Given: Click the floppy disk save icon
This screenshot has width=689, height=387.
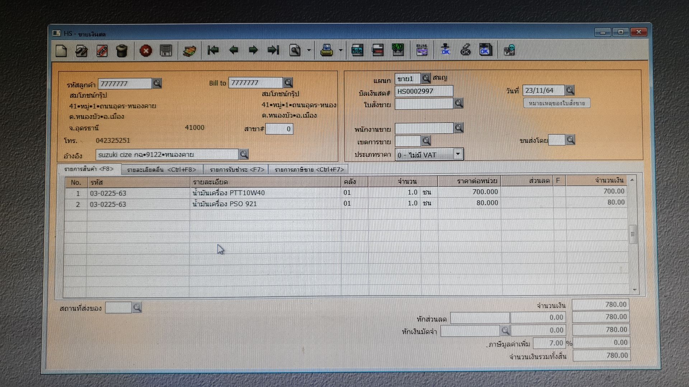Looking at the screenshot, I should coord(165,51).
